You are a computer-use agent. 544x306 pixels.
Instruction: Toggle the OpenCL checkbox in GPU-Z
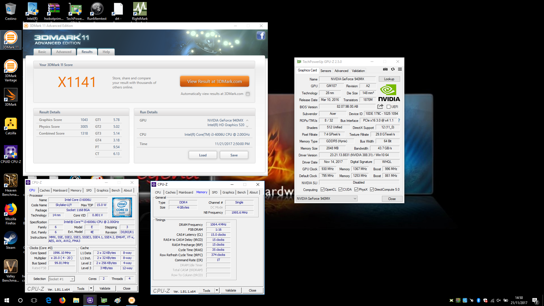pos(322,190)
